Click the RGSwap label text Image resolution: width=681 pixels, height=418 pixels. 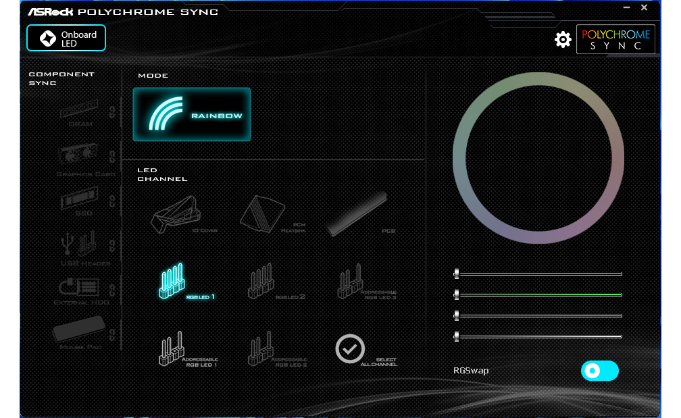(471, 371)
